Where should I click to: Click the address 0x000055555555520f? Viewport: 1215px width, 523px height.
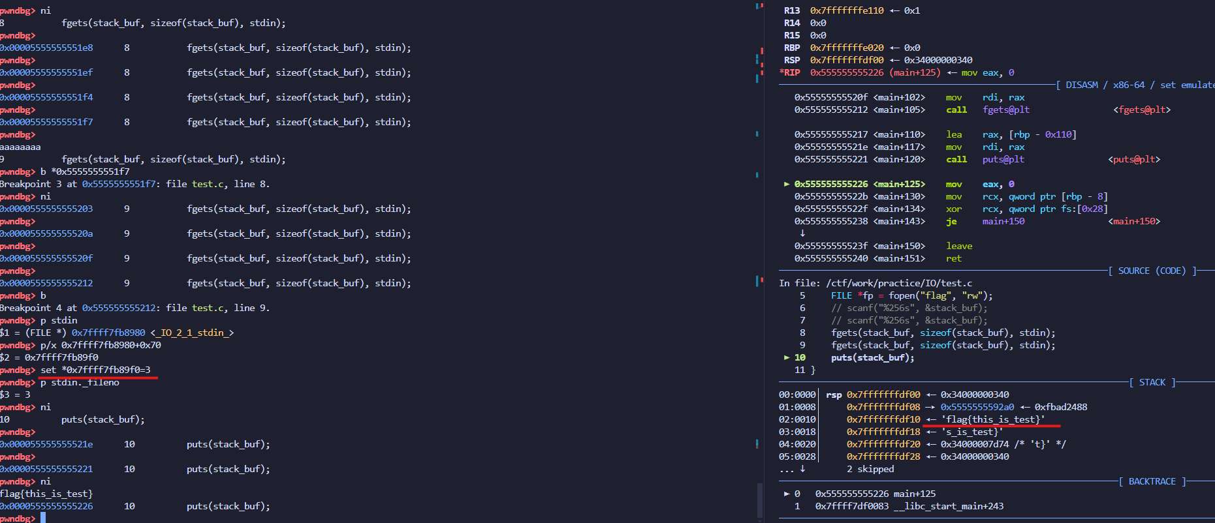[x=46, y=258]
